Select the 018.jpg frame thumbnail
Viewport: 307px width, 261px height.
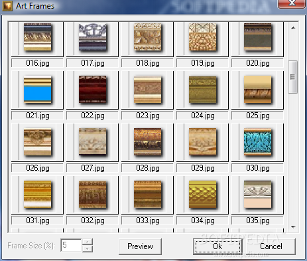pyautogui.click(x=148, y=37)
